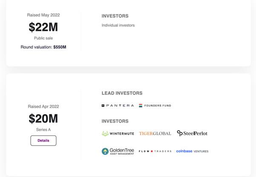
Task: Click the Pantera lead investor logo
Action: [118, 106]
